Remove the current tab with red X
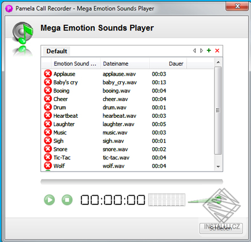The height and width of the screenshot is (242, 251). pos(217,51)
